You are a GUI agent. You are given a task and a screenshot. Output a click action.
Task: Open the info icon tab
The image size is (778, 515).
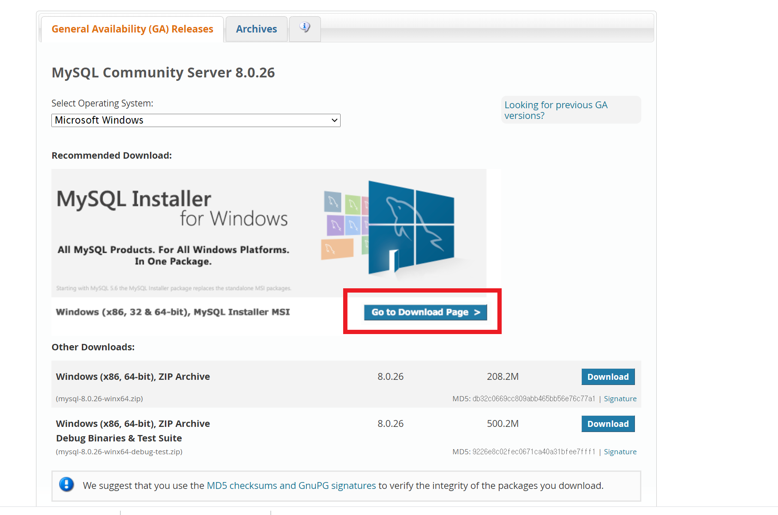coord(305,28)
